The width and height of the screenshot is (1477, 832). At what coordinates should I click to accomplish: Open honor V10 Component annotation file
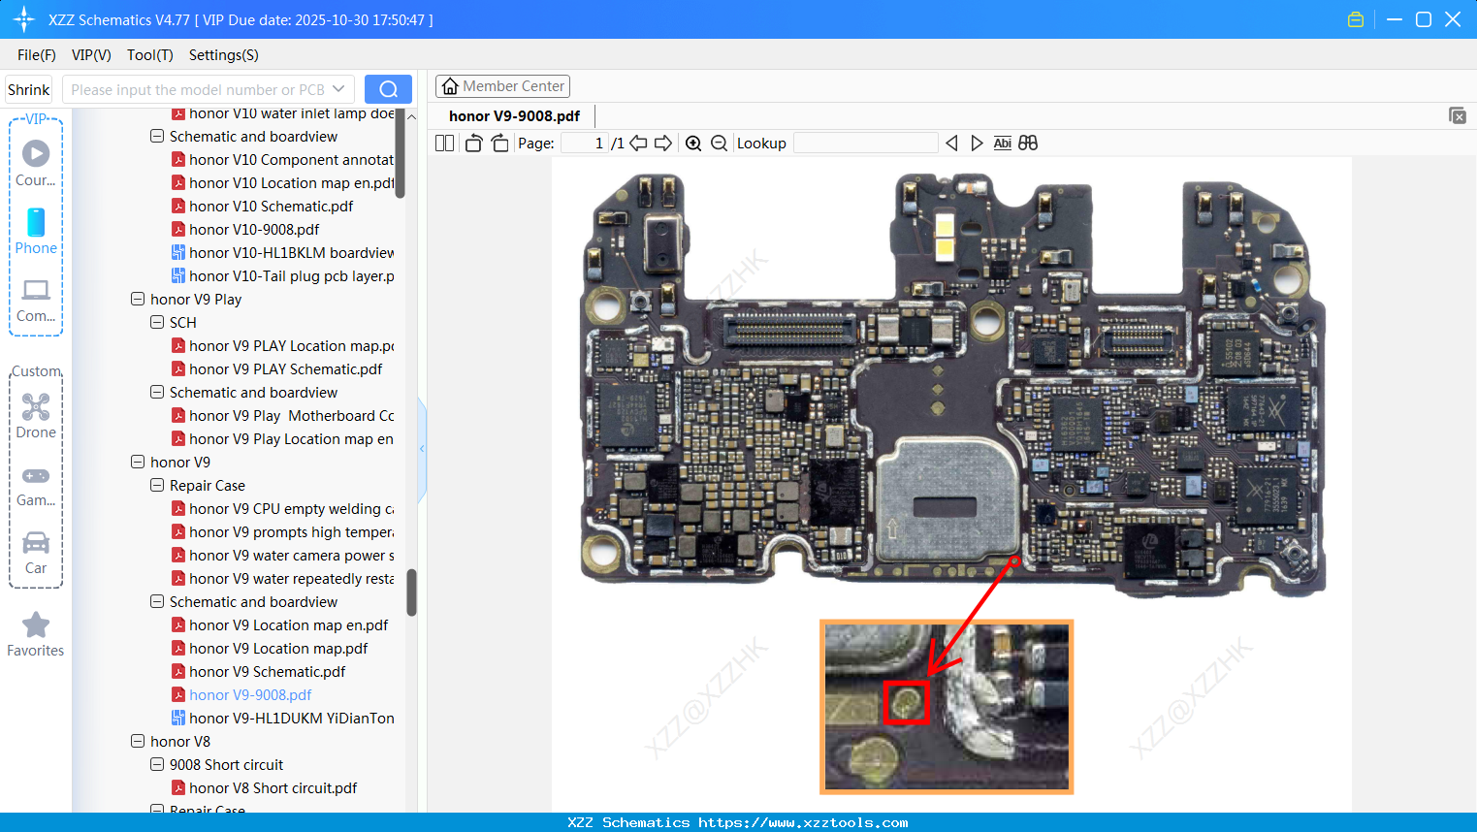pyautogui.click(x=283, y=160)
